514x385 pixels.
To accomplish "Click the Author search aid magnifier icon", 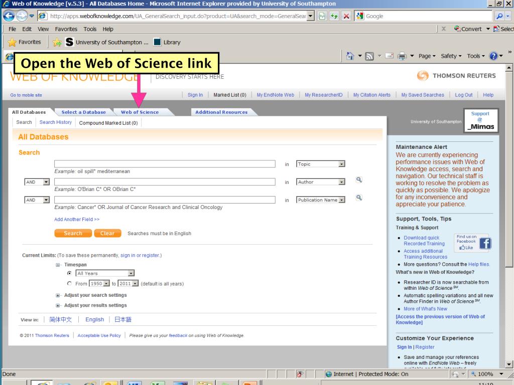I will point(359,180).
